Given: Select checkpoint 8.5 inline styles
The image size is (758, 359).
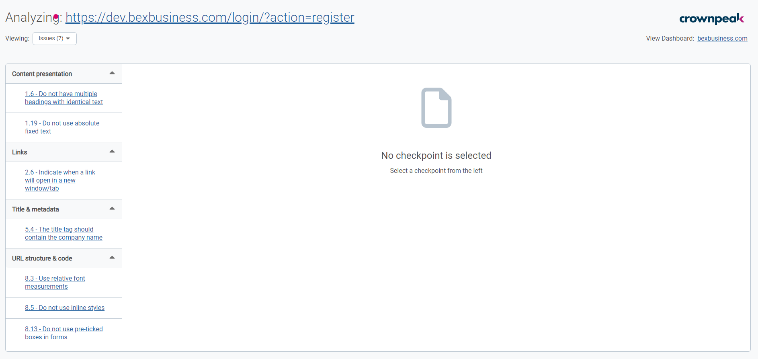Looking at the screenshot, I should pos(64,308).
